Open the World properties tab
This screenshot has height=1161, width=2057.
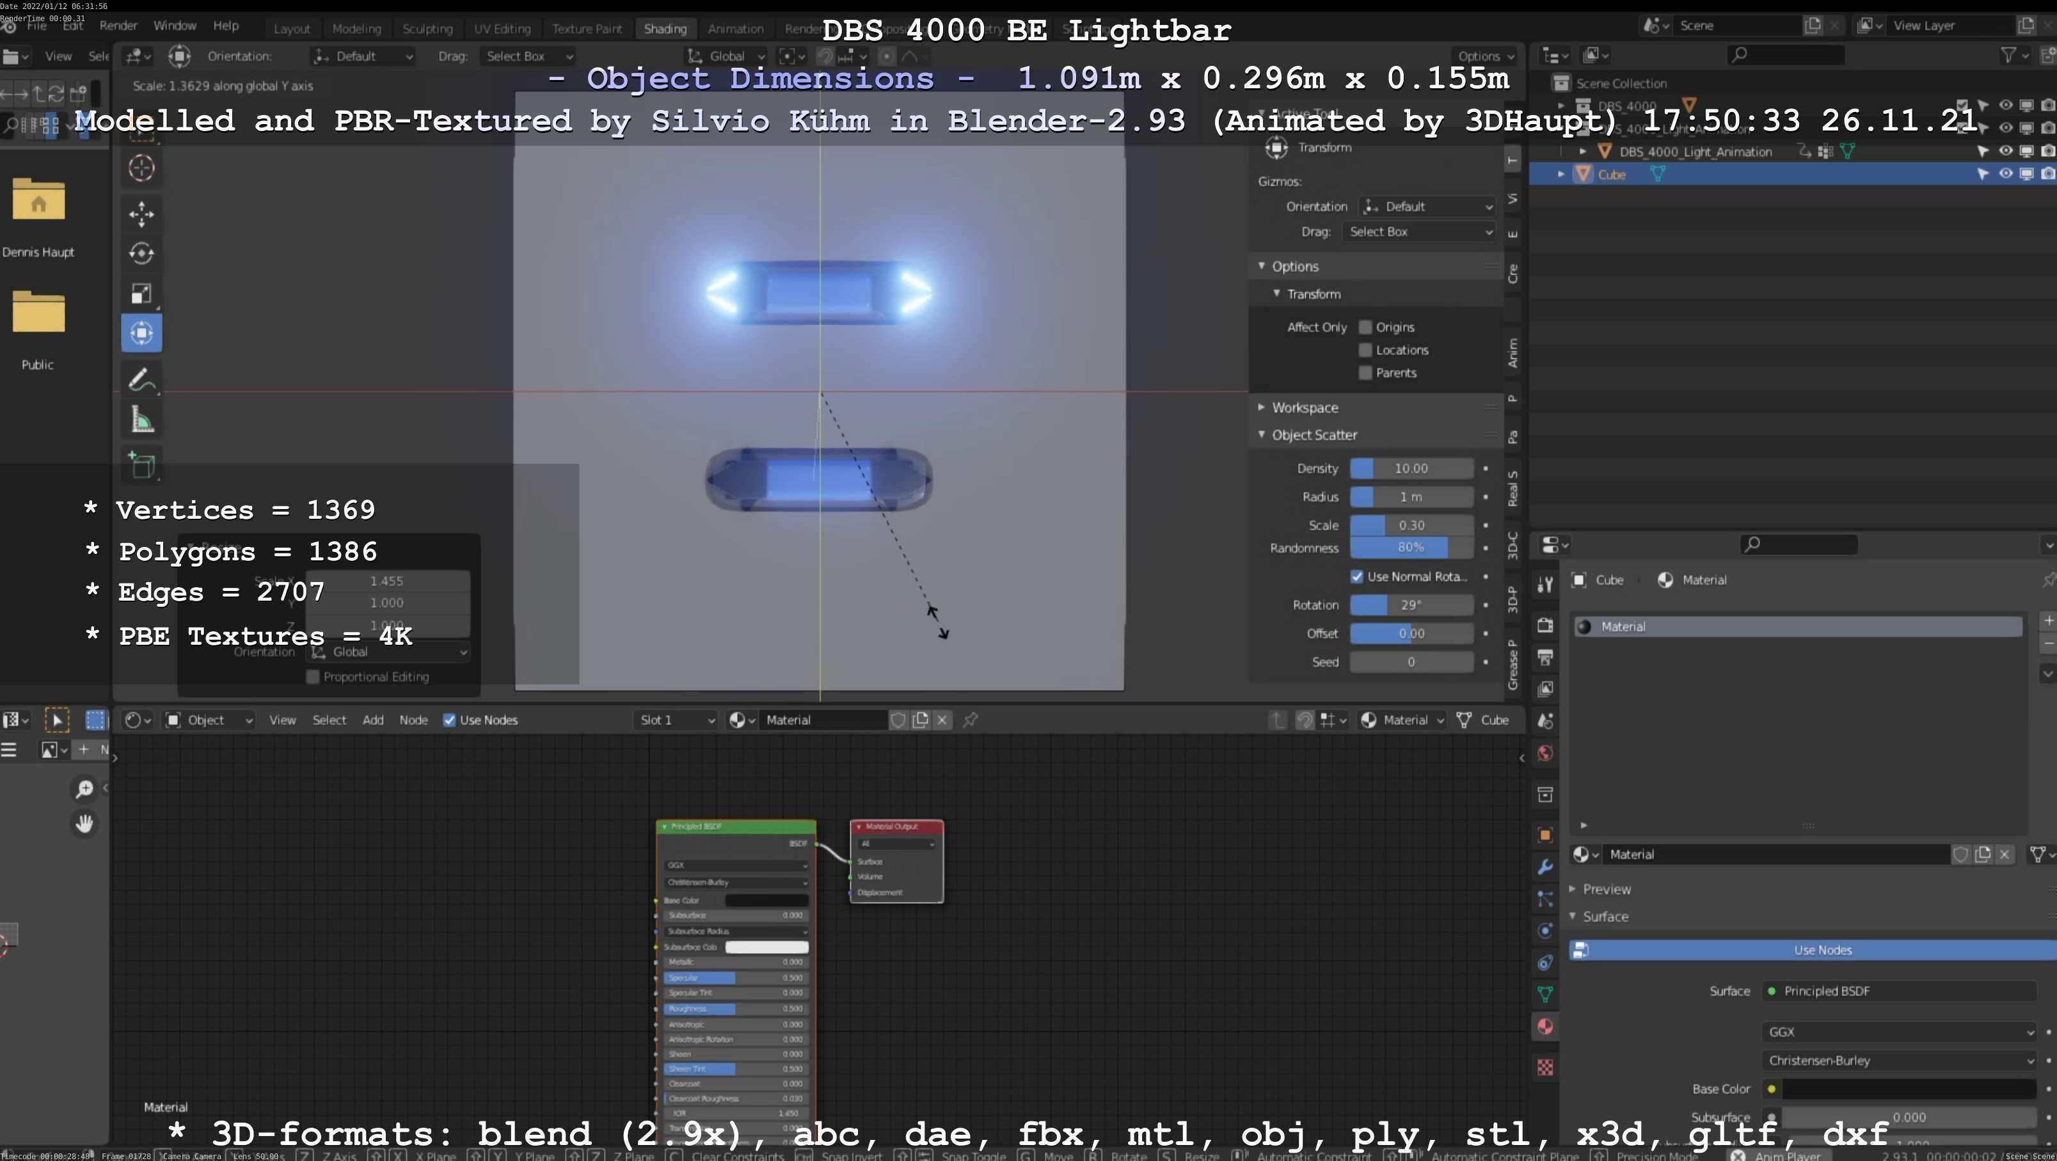point(1545,753)
